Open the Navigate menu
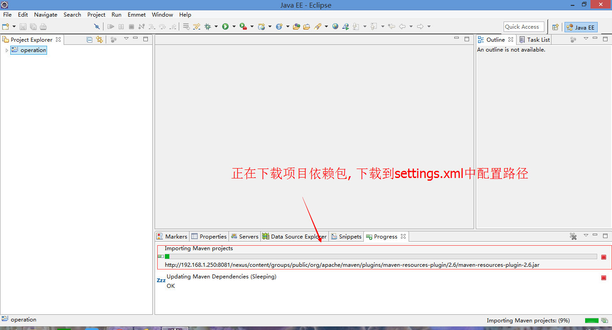Screen dimensions: 612x330 pos(46,15)
